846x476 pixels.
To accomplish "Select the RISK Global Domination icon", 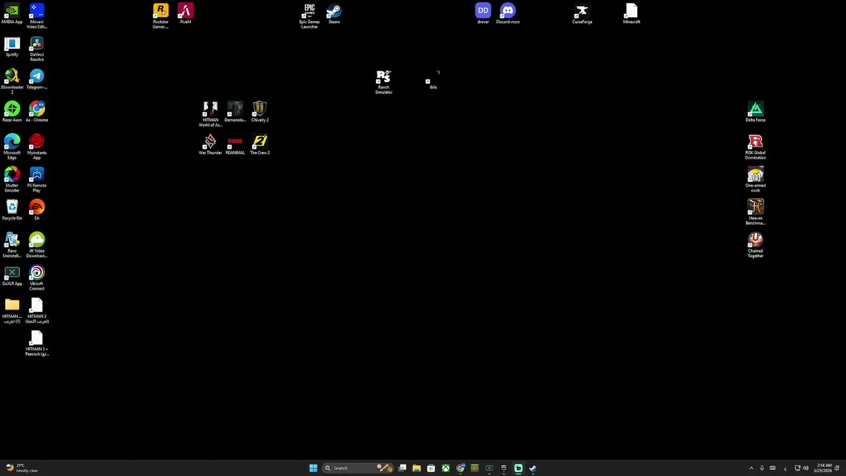I will (x=755, y=147).
